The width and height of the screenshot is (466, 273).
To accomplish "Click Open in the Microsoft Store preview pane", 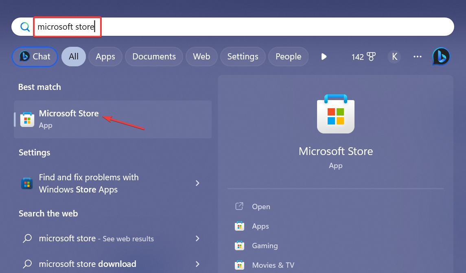I will pyautogui.click(x=261, y=206).
